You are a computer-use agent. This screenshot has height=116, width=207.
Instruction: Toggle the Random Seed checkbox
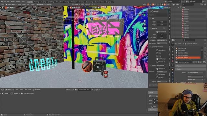157,32
